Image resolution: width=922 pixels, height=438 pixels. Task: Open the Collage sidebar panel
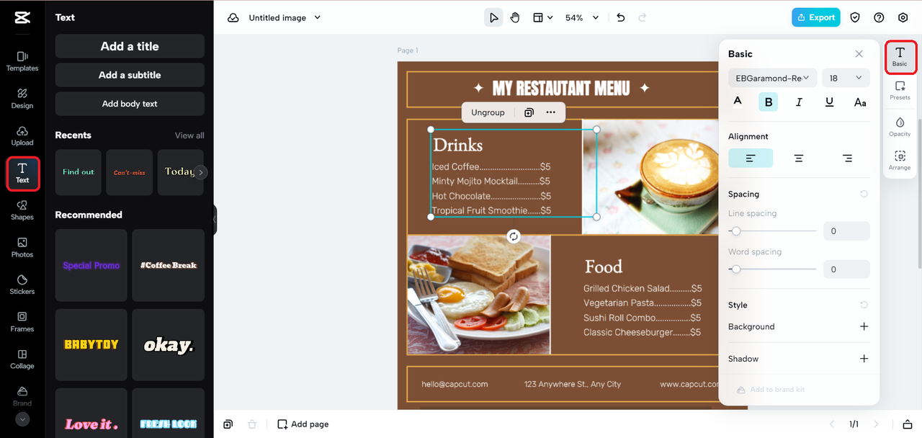(x=22, y=359)
